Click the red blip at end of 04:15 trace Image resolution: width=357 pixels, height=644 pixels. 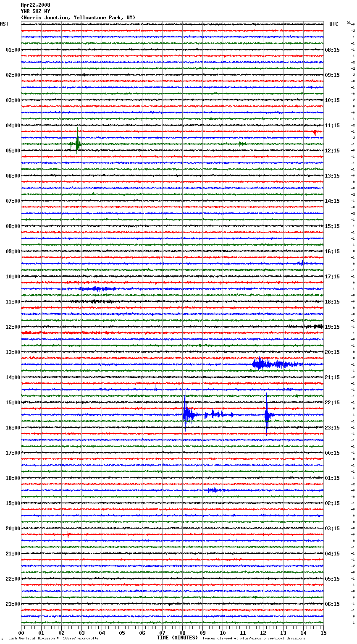[315, 132]
